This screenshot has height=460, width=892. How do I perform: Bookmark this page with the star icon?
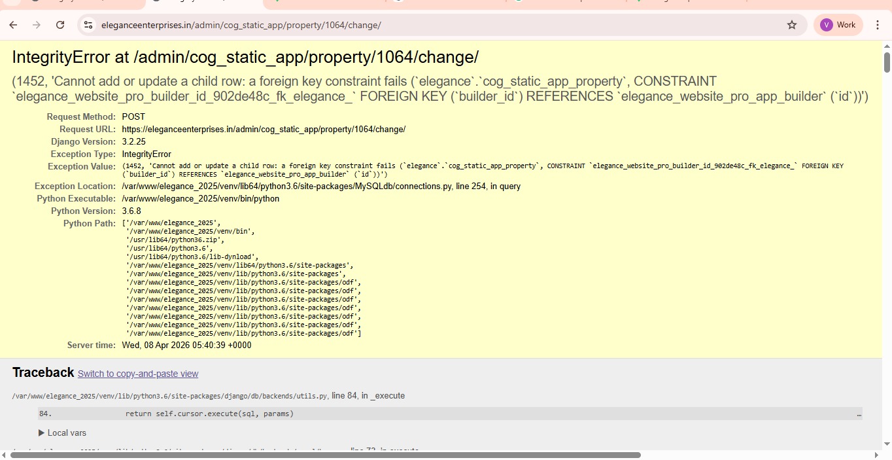(792, 25)
